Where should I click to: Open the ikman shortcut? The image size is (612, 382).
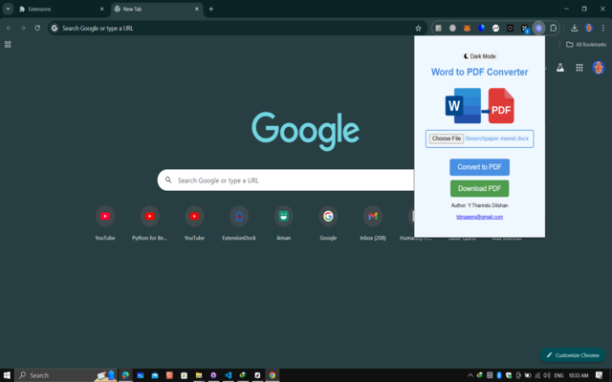(x=283, y=223)
